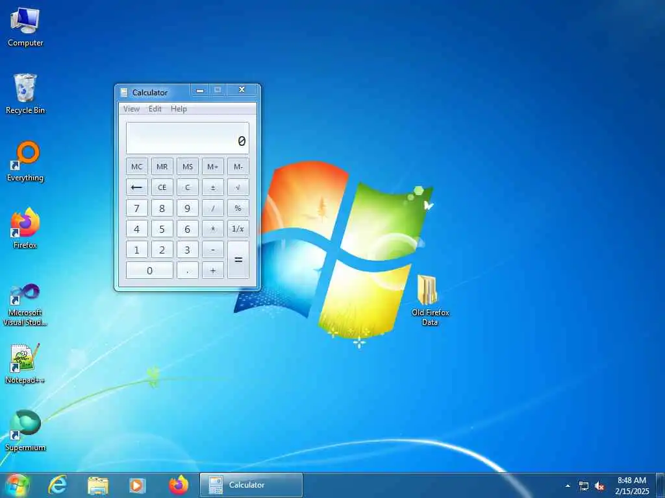Click the M+ memory add button
The width and height of the screenshot is (665, 498).
213,167
